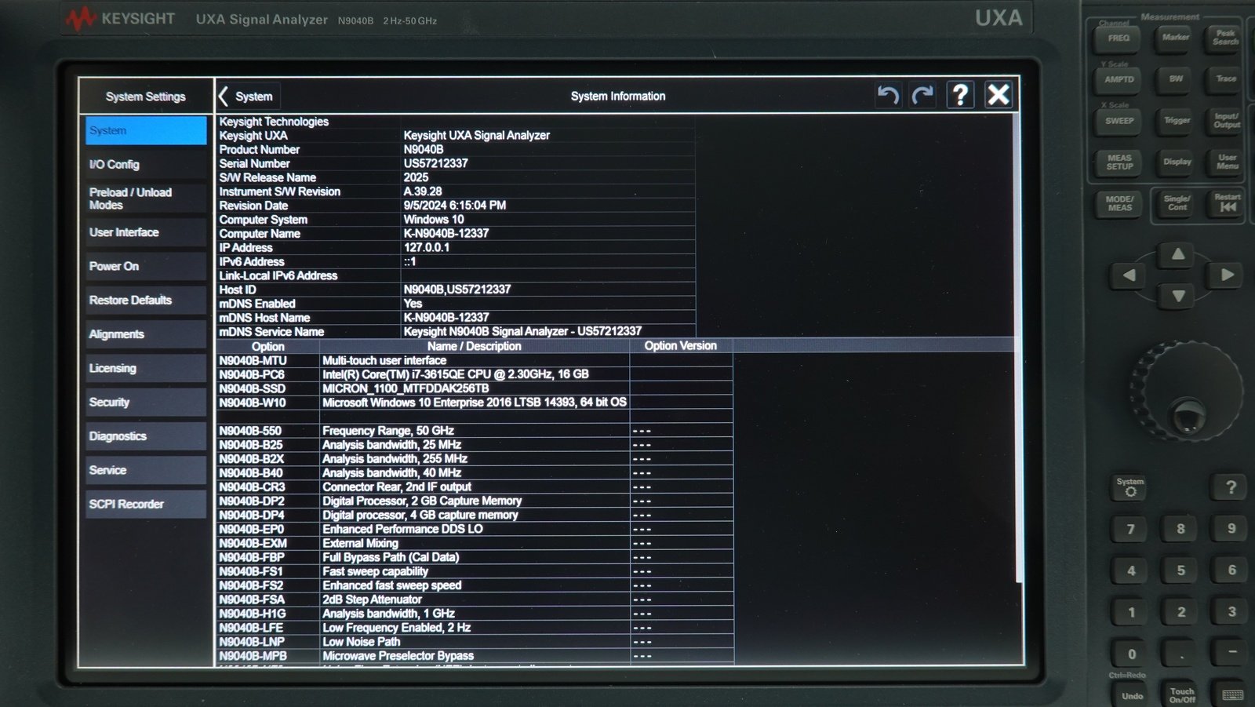Image resolution: width=1255 pixels, height=707 pixels.
Task: Click the FREQ hardware key
Action: pos(1119,38)
